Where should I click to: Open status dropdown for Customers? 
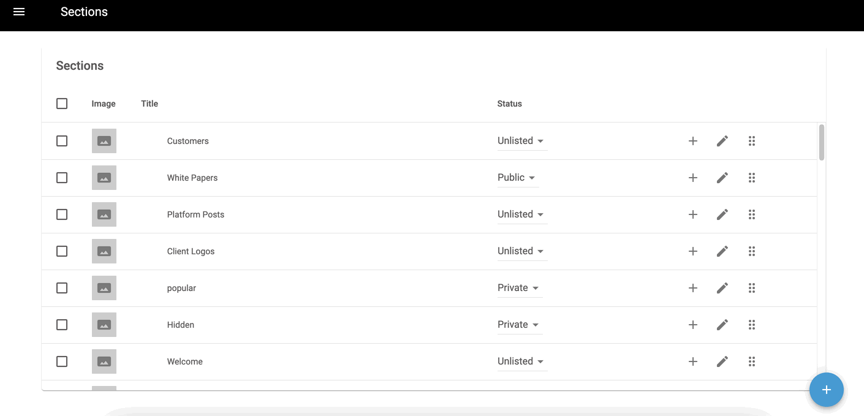[521, 141]
